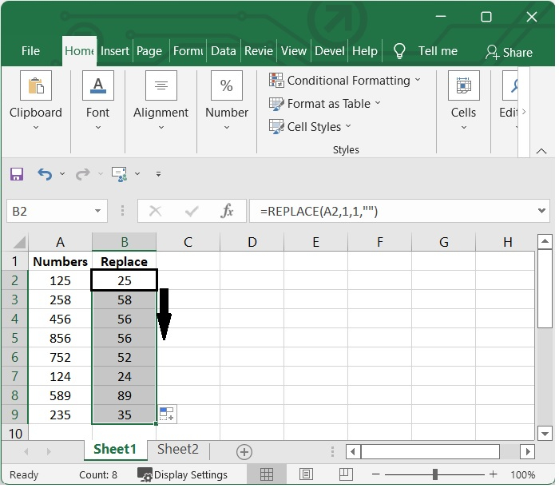Click horizontal scrollbar left arrow
Viewport: 559px width, 488px height.
[353, 452]
